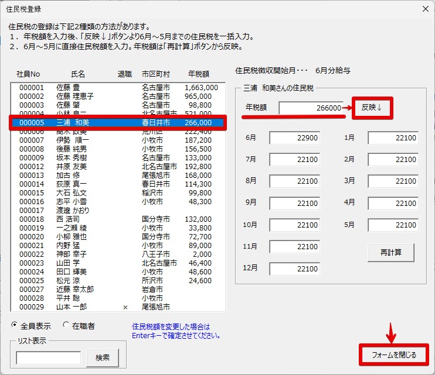Select employee 000017 渡邉 かおり row
Image resolution: width=435 pixels, height=375 pixels.
pyautogui.click(x=118, y=211)
